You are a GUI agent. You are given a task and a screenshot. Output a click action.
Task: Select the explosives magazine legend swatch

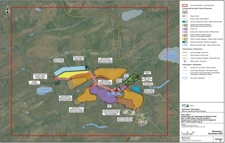(x=185, y=42)
